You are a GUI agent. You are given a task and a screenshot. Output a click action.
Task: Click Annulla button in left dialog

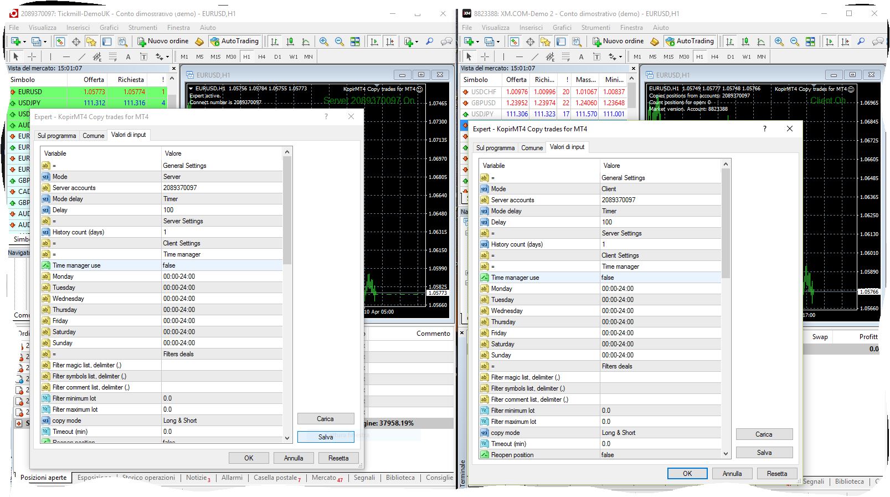click(x=294, y=458)
